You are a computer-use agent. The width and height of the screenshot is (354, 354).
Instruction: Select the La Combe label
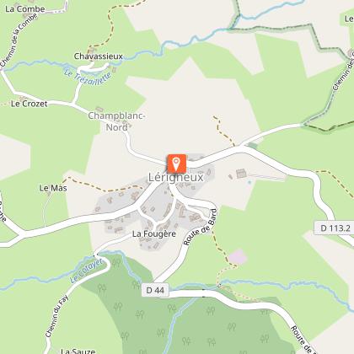25,9
